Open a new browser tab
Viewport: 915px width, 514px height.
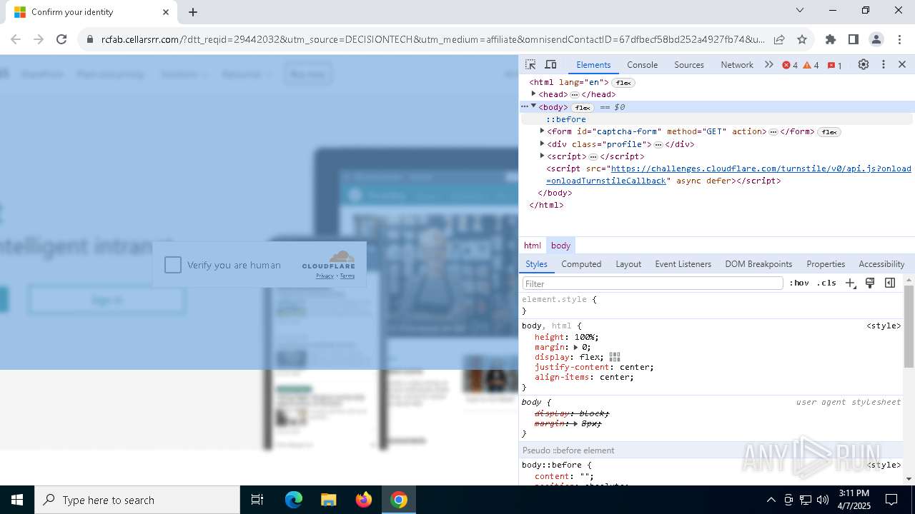tap(193, 11)
